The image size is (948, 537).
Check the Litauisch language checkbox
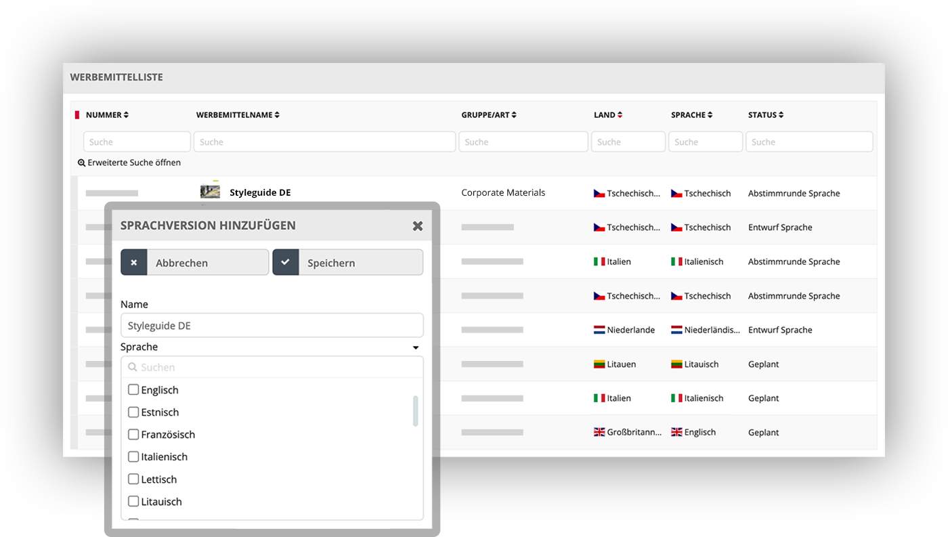133,501
